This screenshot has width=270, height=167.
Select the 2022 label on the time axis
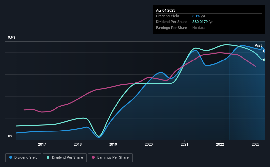tap(220, 144)
